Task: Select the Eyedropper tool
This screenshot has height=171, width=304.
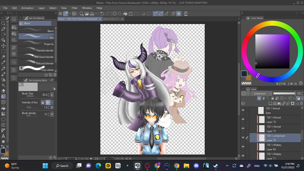Action: 4,62
